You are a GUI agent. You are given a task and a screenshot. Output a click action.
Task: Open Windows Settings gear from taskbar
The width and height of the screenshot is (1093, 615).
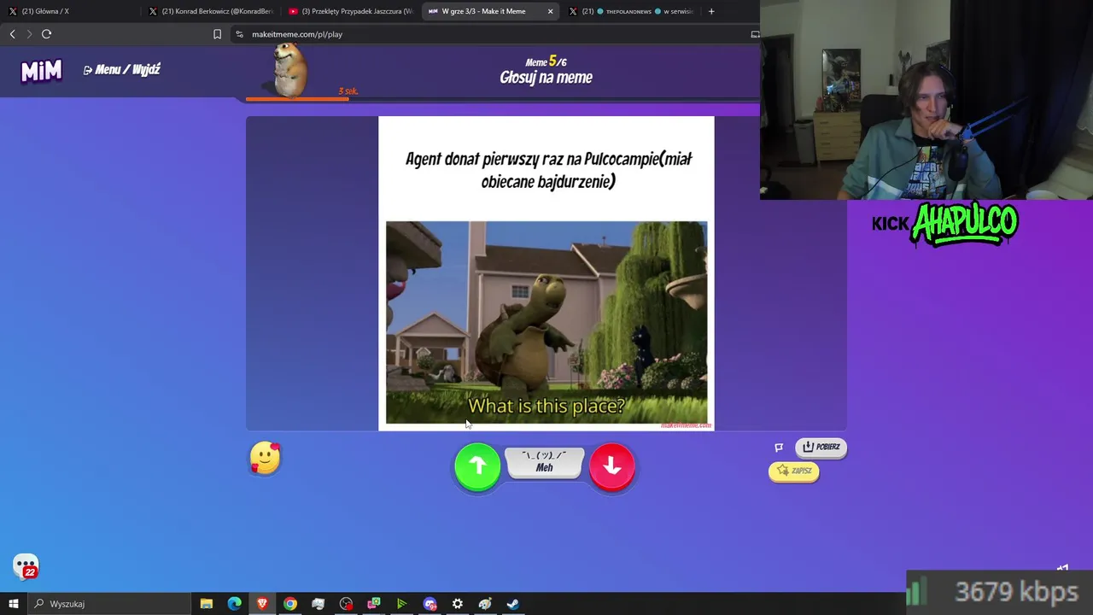pyautogui.click(x=458, y=604)
